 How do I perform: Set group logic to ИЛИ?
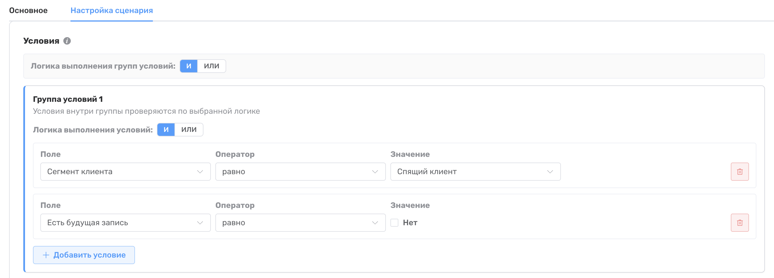211,66
